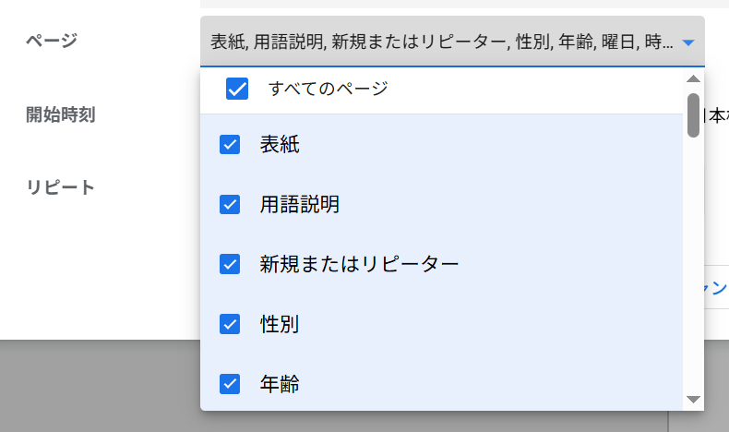Select the 性別 item label

pos(280,324)
